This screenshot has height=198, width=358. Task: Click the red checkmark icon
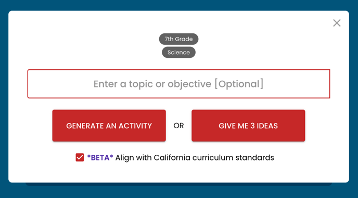click(80, 157)
